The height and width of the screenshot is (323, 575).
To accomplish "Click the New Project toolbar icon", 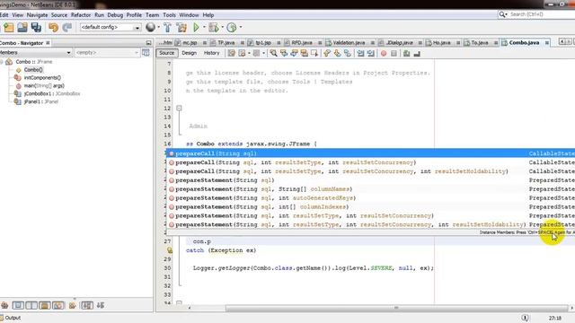I will [x=8, y=28].
